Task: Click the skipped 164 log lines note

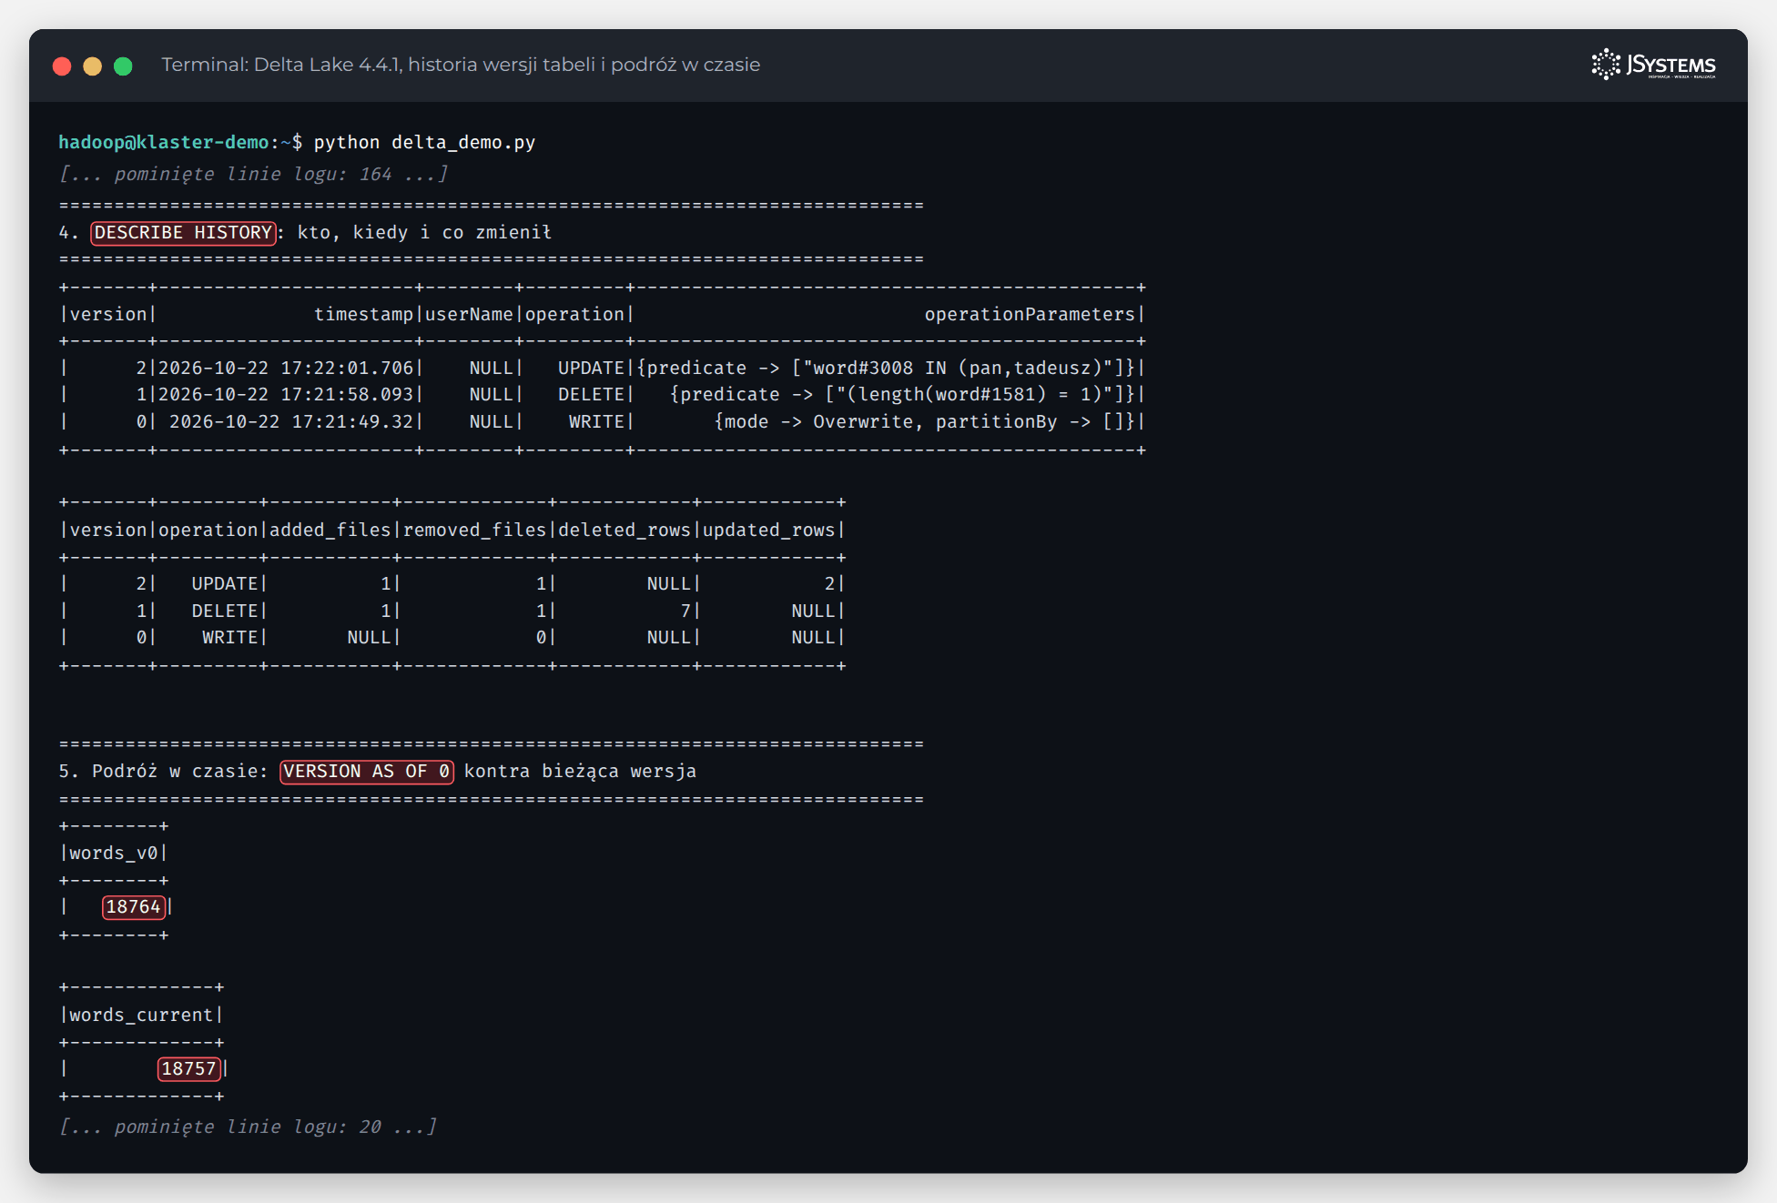Action: click(254, 174)
